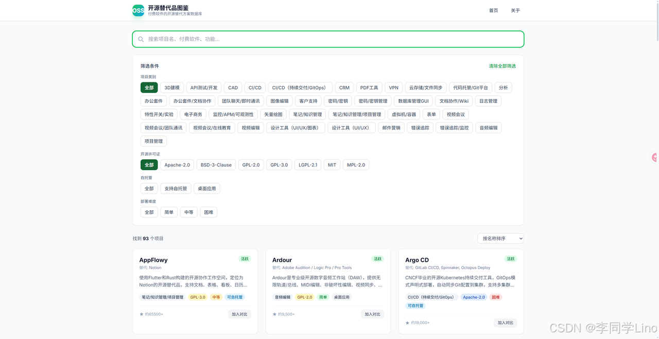659x339 pixels.
Task: Filter by 虚拟机/容器 category
Action: 404,114
